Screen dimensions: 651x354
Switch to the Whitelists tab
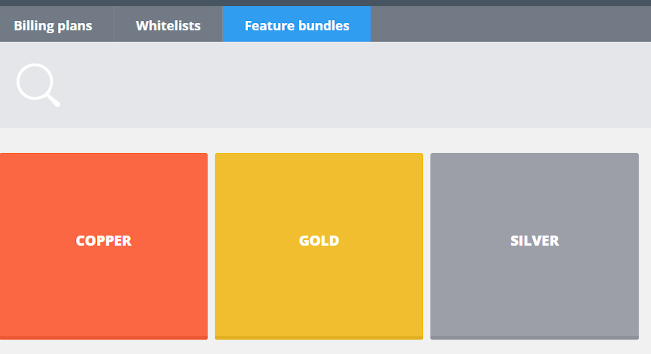click(x=168, y=26)
